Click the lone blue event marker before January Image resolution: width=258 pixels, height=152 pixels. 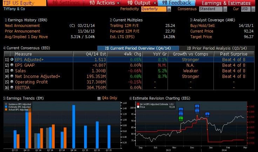[x=207, y=114]
